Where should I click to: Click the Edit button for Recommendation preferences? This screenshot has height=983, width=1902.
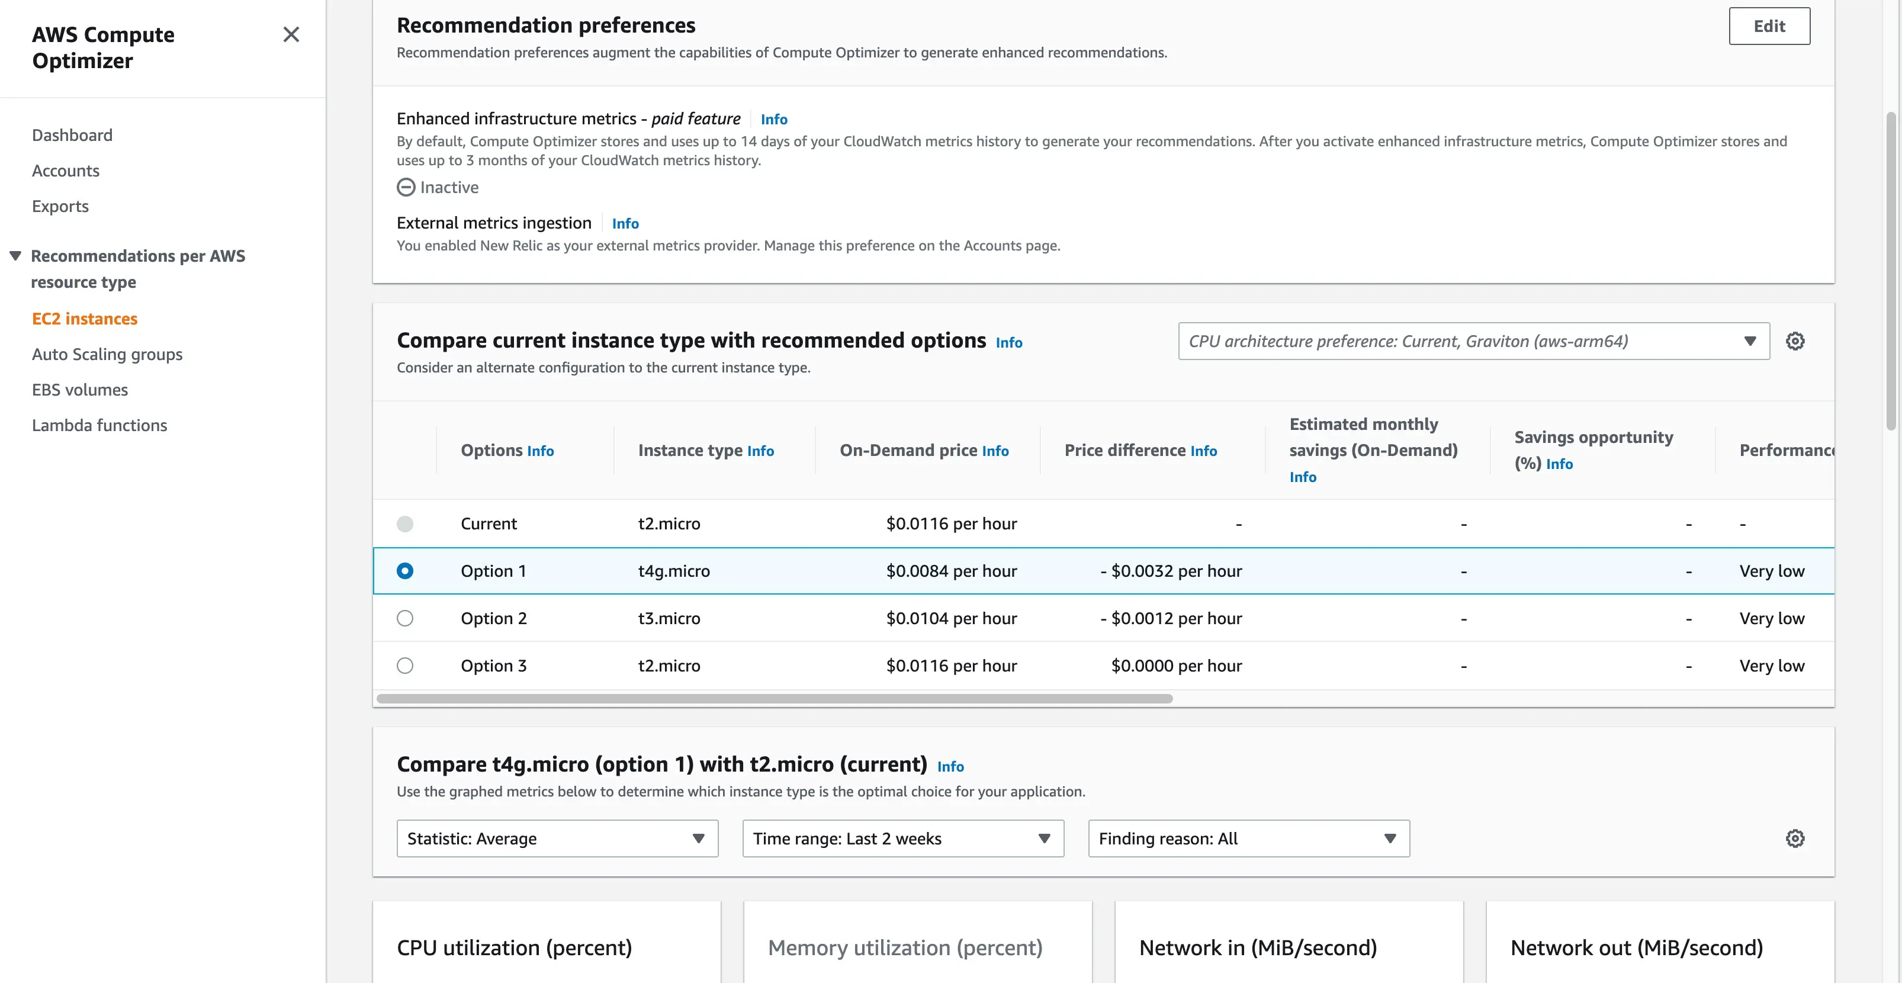(x=1769, y=25)
